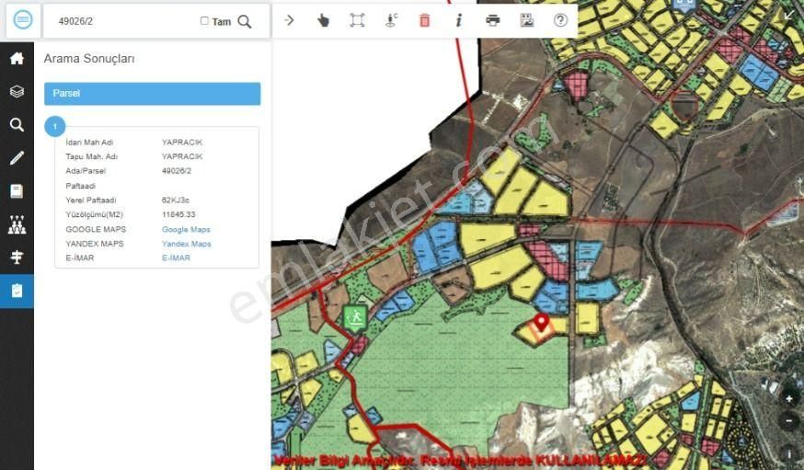Image resolution: width=804 pixels, height=470 pixels.
Task: Open the Yandex Maps link
Action: pyautogui.click(x=187, y=244)
